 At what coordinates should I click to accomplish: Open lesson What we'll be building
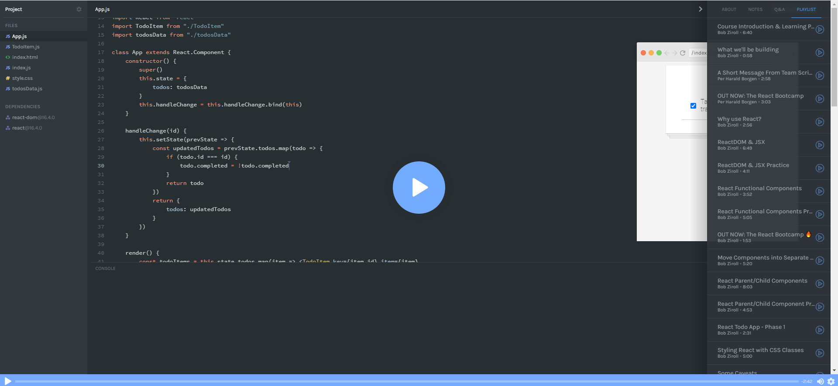tap(748, 49)
